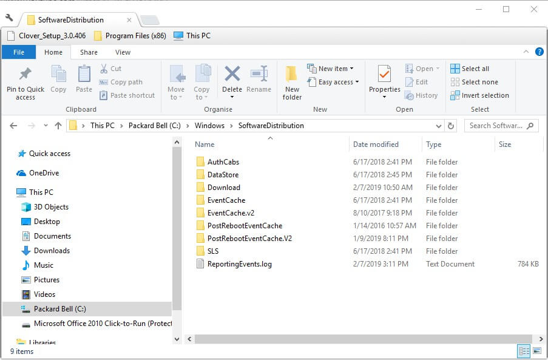Open the Clover wrench settings icon
Viewport: 548px width, 360px height.
click(x=9, y=18)
